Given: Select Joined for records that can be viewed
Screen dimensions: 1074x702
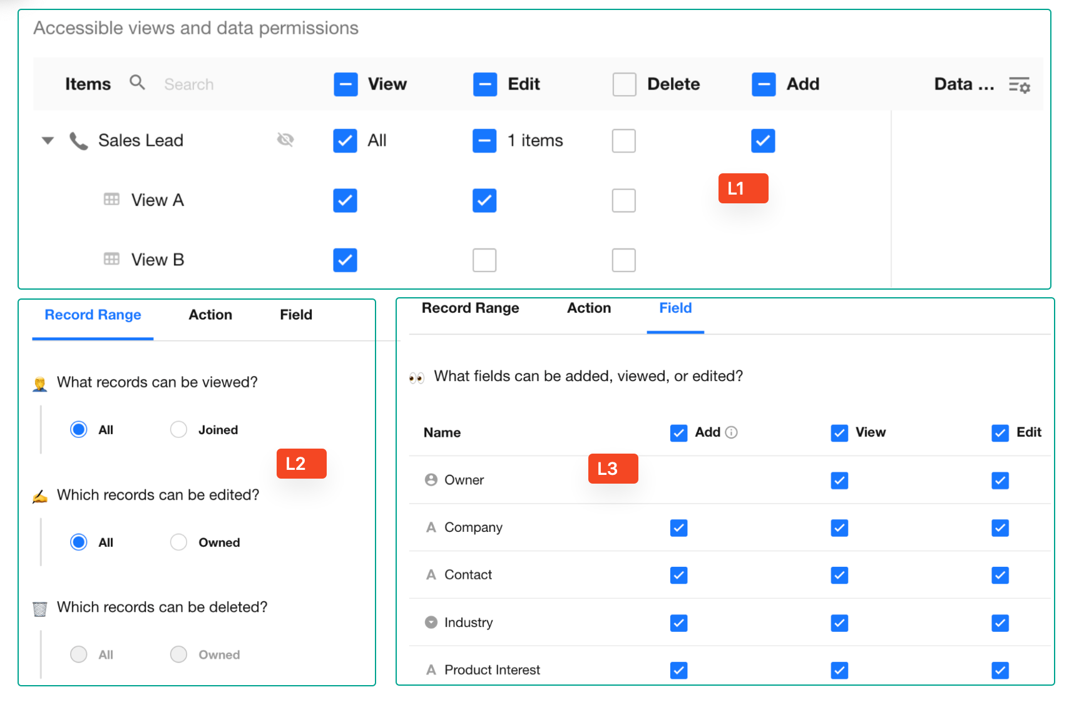Looking at the screenshot, I should tap(178, 429).
